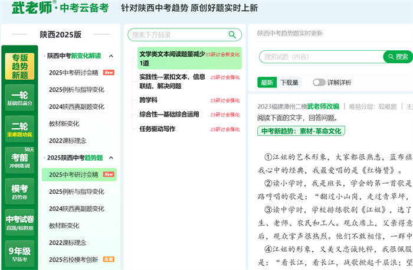Collapse the 2025陕西中考趋势题 section

click(111, 158)
